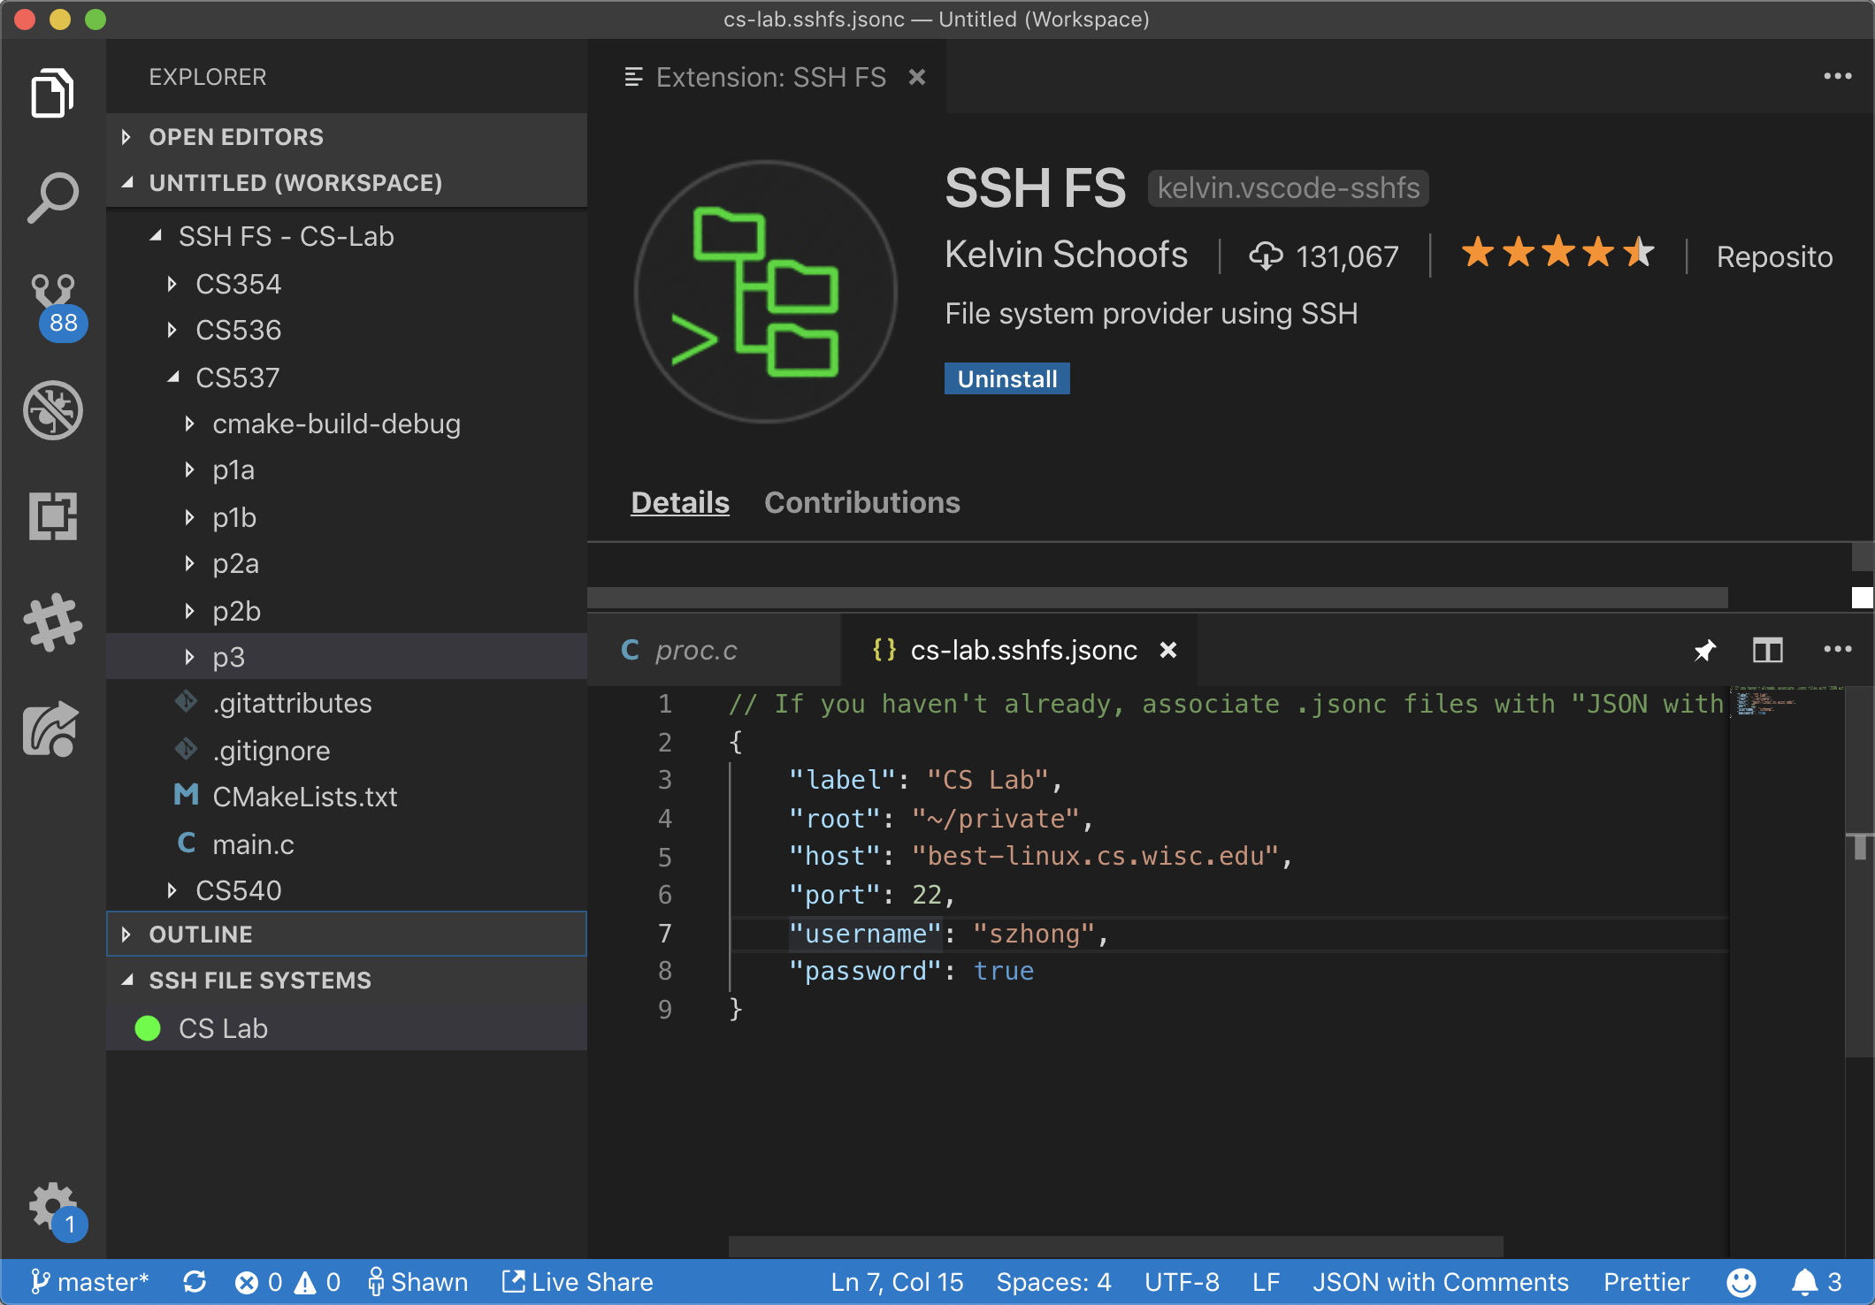Click the Manage gear icon
This screenshot has width=1875, height=1305.
click(53, 1206)
